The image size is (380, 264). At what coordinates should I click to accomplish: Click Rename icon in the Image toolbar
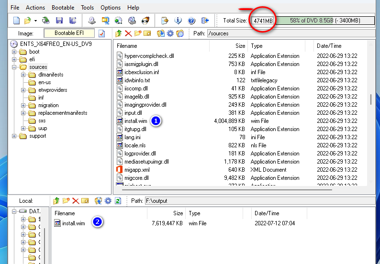pos(147,33)
